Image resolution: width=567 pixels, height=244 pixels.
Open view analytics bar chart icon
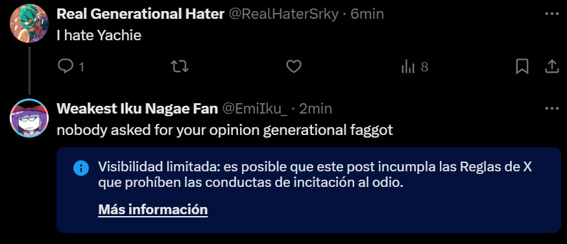(408, 67)
